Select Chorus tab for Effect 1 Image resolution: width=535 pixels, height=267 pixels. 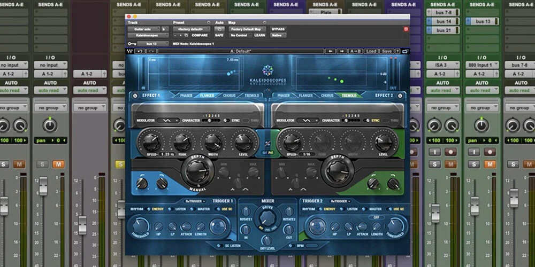[x=230, y=96]
